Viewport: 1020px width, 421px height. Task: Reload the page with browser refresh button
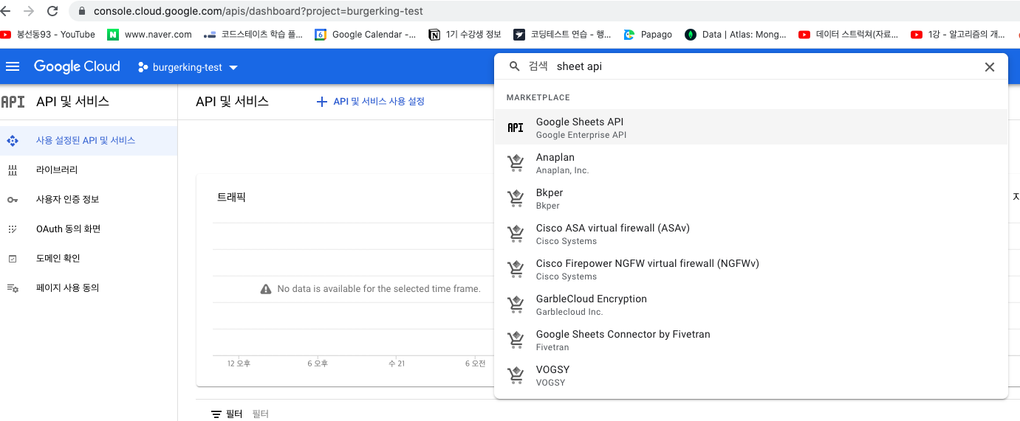pyautogui.click(x=52, y=11)
